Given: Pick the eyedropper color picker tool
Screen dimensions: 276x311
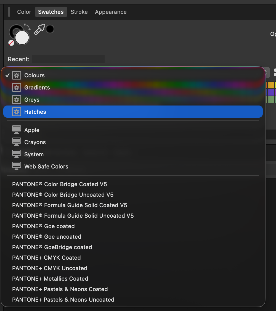Looking at the screenshot, I should (40, 29).
